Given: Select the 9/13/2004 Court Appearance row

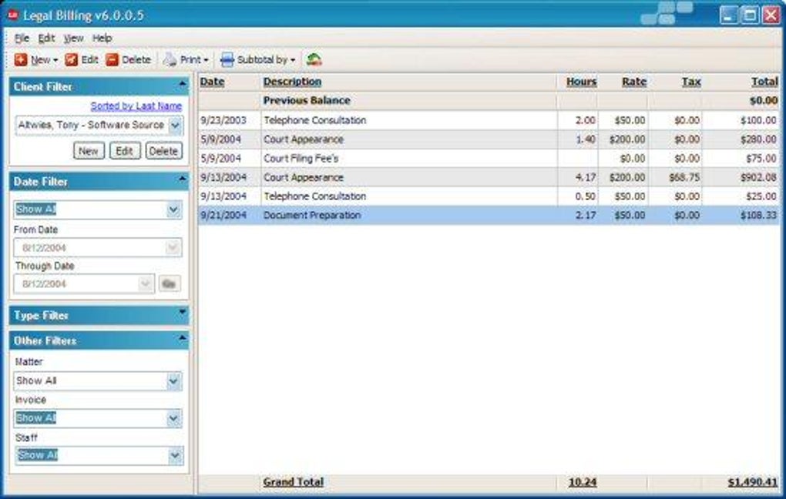Looking at the screenshot, I should pos(489,177).
